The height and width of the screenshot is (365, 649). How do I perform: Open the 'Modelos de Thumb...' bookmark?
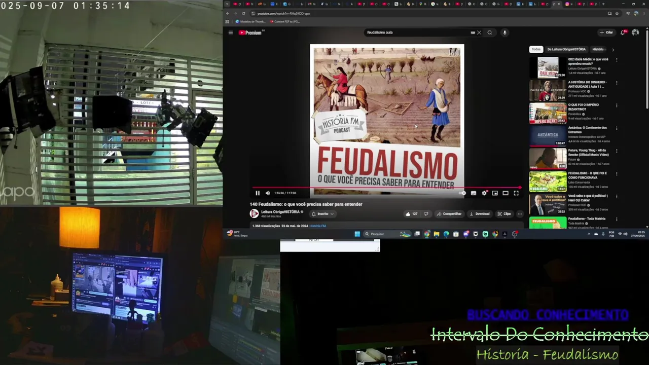pos(250,22)
